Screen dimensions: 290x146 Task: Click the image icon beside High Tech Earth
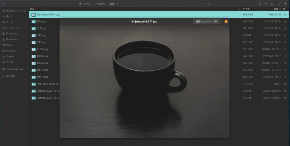[x=33, y=84]
